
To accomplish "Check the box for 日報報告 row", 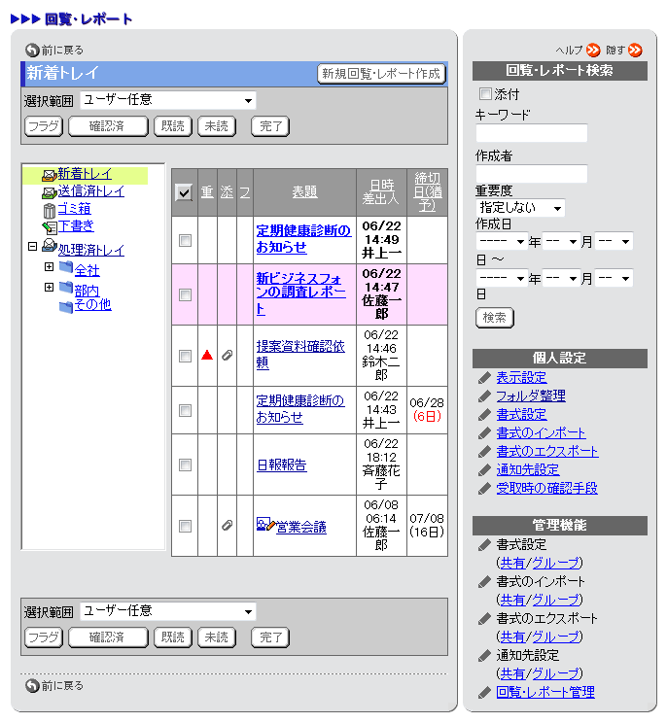I will pyautogui.click(x=185, y=465).
